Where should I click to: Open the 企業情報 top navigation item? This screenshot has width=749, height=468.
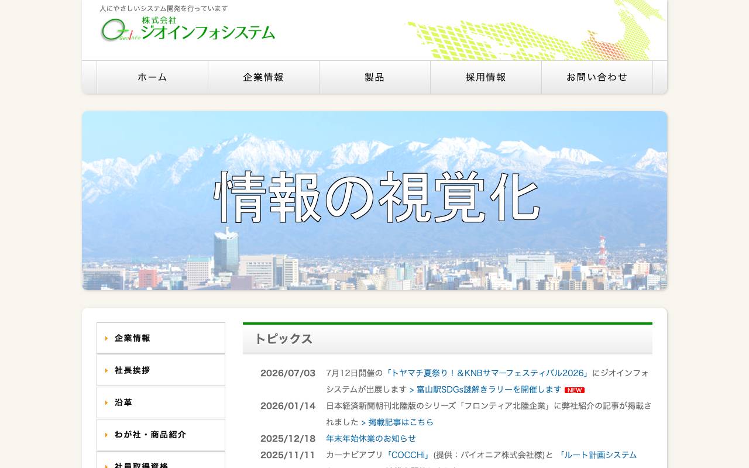click(263, 77)
